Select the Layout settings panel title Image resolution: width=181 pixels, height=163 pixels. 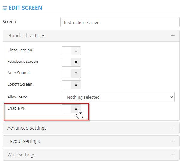tap(24, 141)
